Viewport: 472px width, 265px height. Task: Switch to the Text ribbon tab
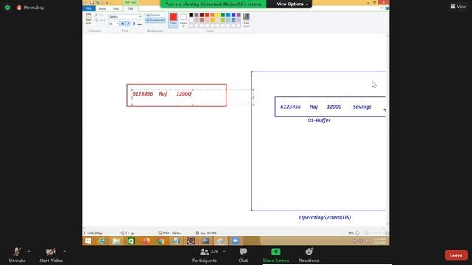point(131,8)
